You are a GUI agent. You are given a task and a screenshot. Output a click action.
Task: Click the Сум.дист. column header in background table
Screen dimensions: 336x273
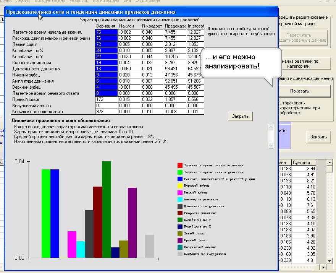point(304,162)
